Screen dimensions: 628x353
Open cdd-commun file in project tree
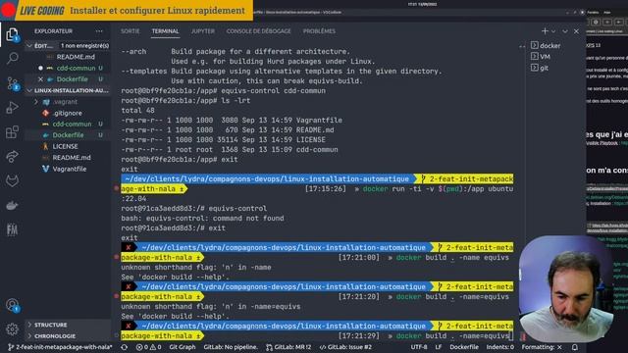(x=72, y=125)
